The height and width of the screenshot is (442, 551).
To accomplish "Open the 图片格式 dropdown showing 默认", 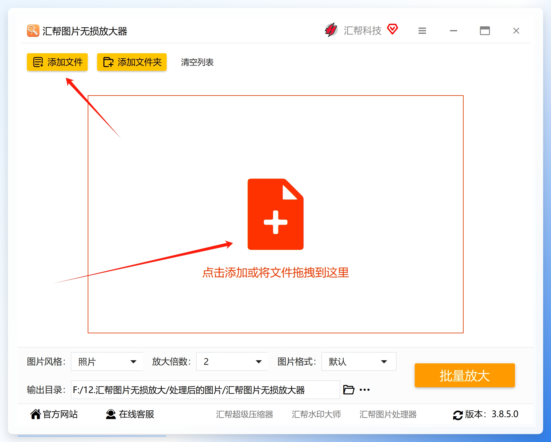I will pos(359,361).
